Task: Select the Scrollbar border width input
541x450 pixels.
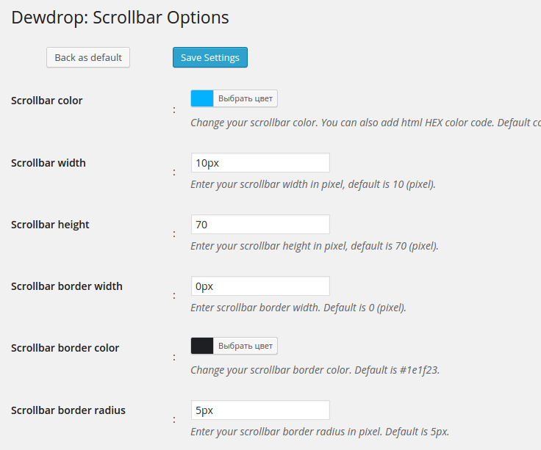Action: click(x=259, y=286)
